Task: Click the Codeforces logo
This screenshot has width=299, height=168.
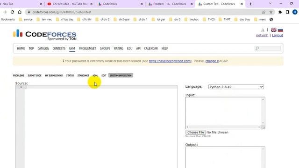Action: (45, 35)
